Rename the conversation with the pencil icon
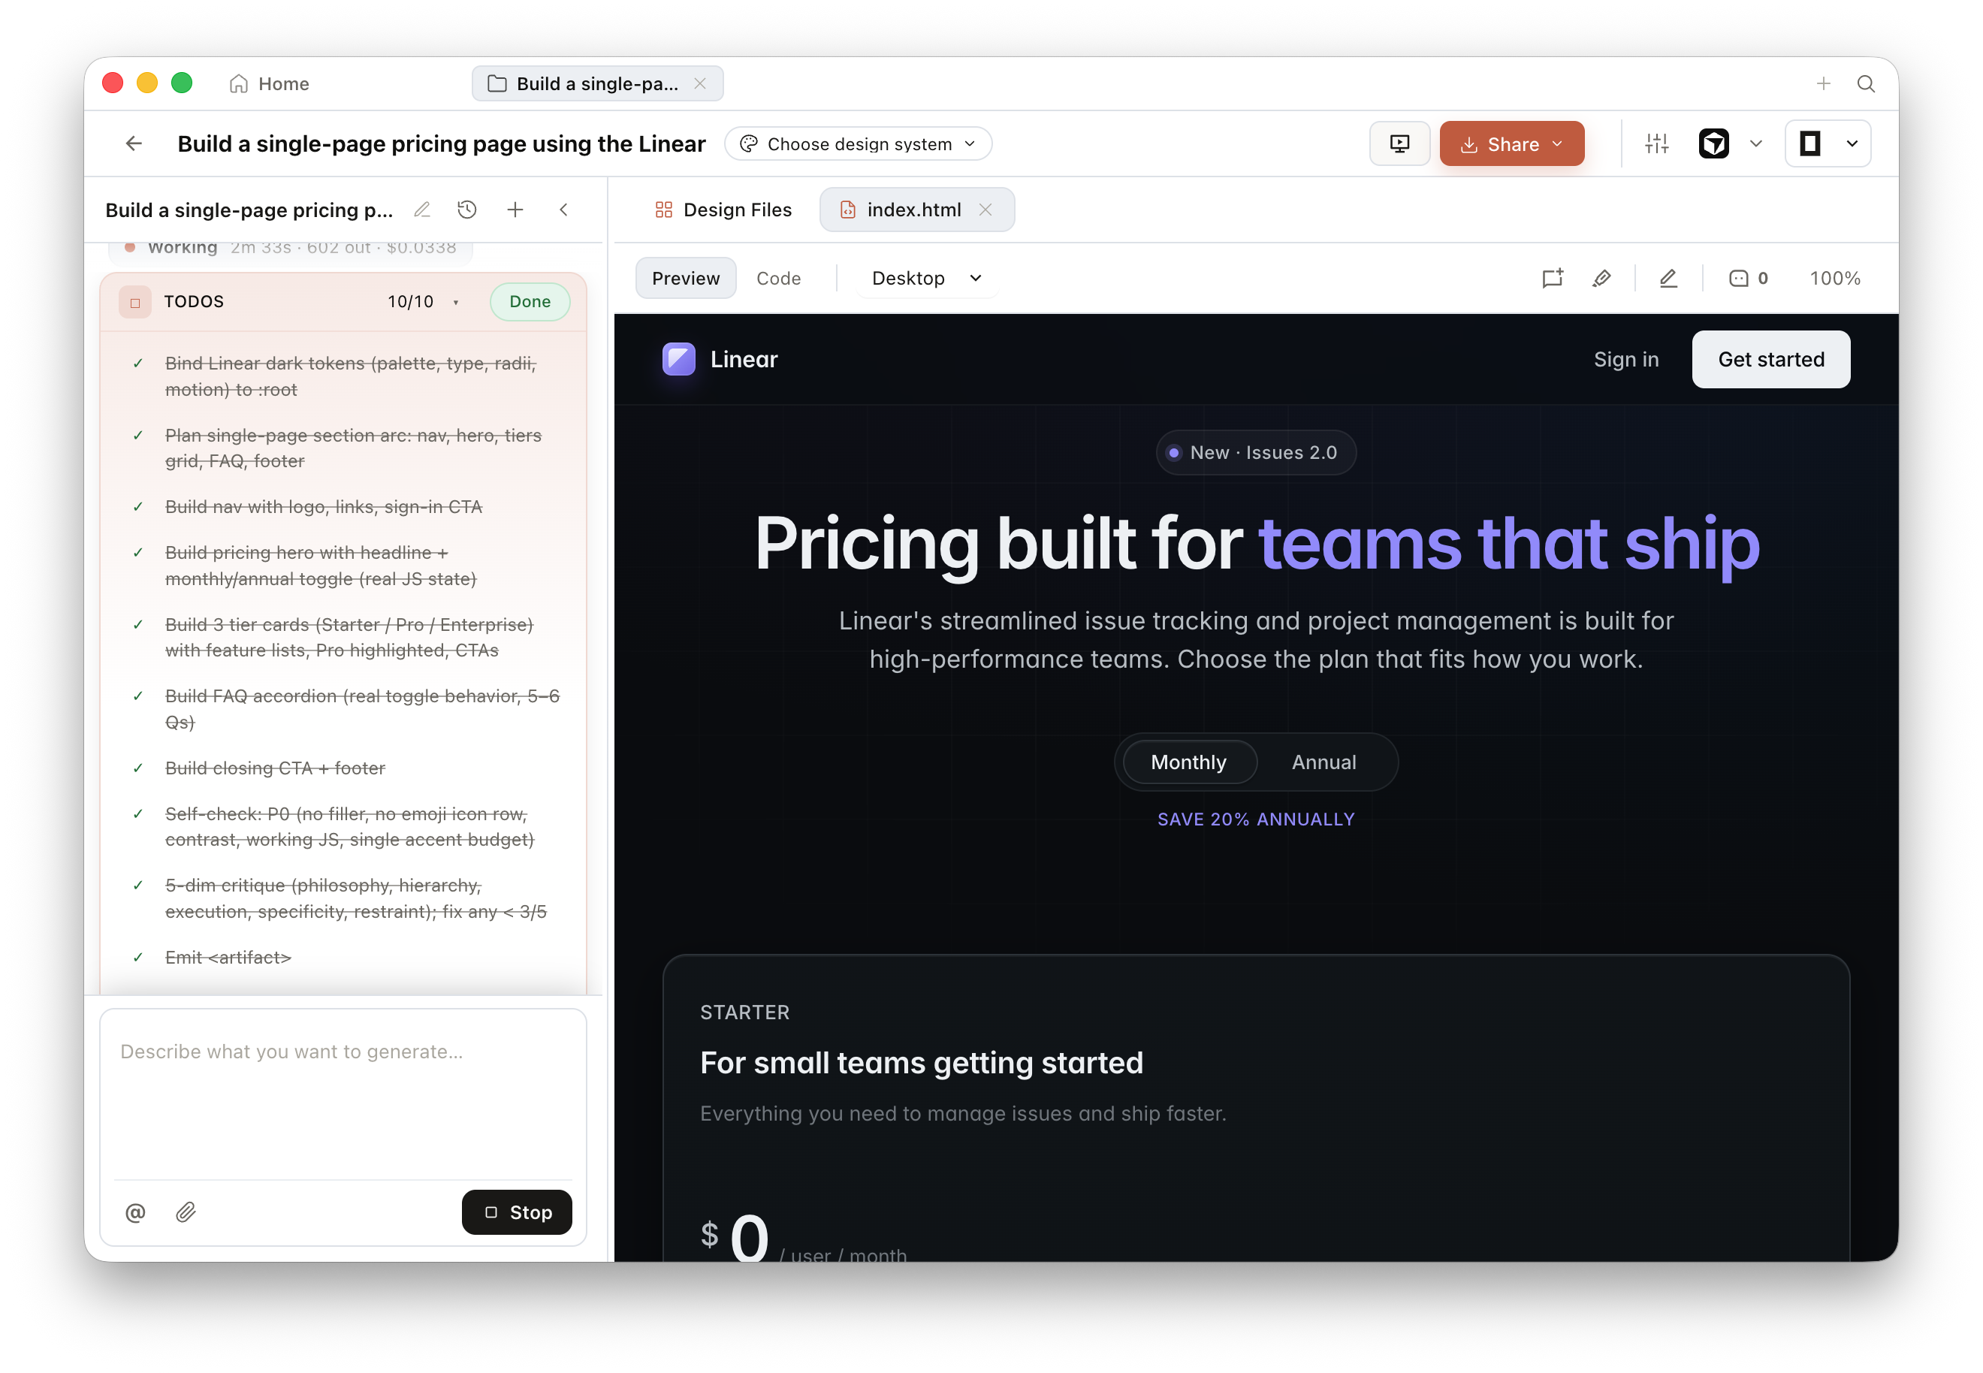 click(421, 210)
